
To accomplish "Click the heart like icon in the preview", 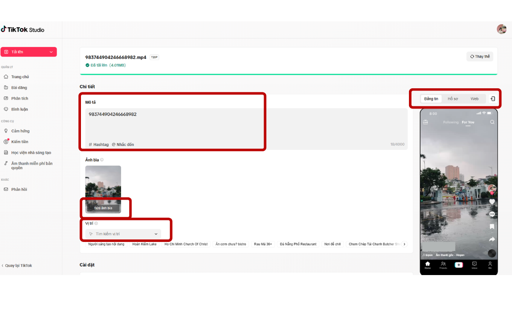I will pyautogui.click(x=492, y=202).
